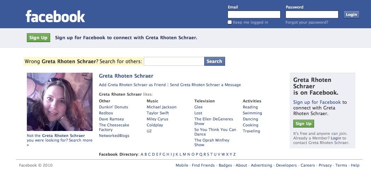Click the Facebook logo
The width and height of the screenshot is (371, 185).
click(x=55, y=16)
